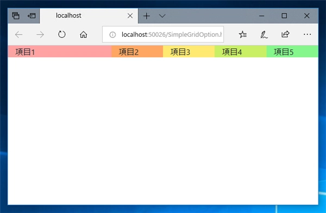Refresh the current page
This screenshot has height=213, width=326.
click(x=62, y=34)
